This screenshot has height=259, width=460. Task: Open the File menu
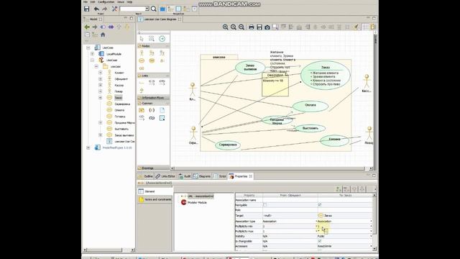point(86,1)
